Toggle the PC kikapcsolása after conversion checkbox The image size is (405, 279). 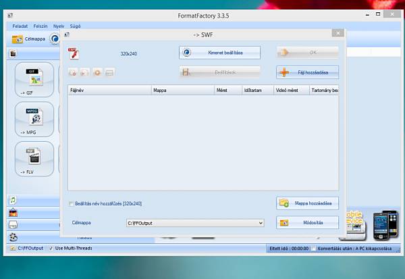[313, 249]
